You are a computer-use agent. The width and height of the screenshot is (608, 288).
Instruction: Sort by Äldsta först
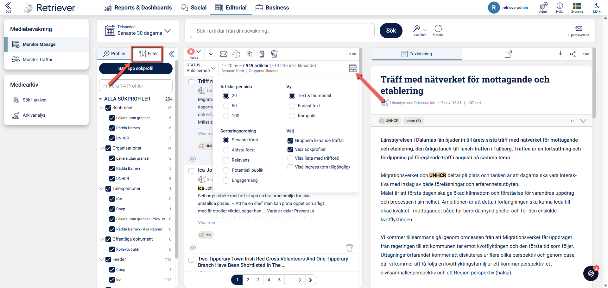pos(226,150)
